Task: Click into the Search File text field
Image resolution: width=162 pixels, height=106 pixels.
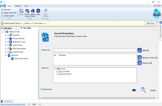Action: point(94,50)
